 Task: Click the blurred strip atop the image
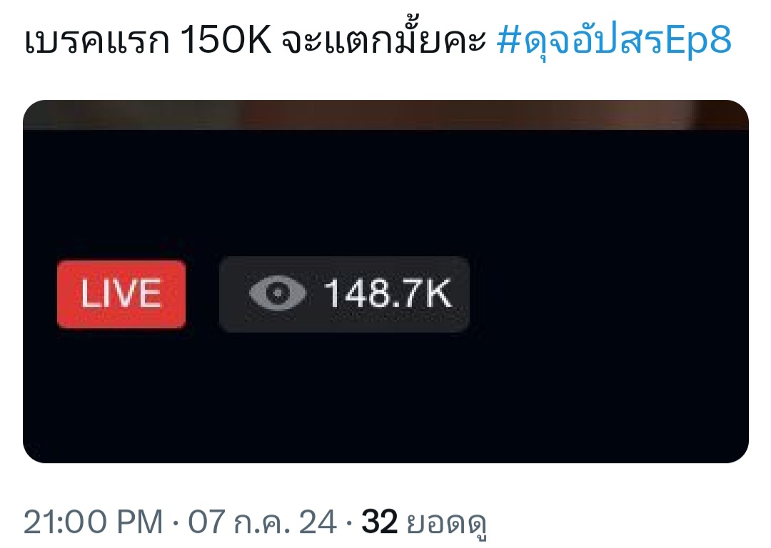(x=385, y=115)
